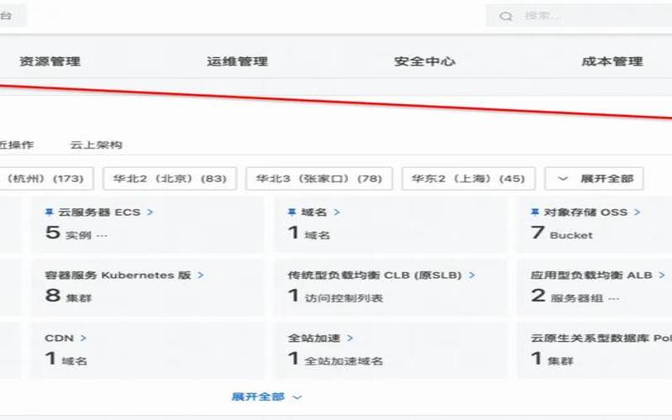The width and height of the screenshot is (672, 420).
Task: Click the pin icon beside 域名
Action: click(x=292, y=212)
